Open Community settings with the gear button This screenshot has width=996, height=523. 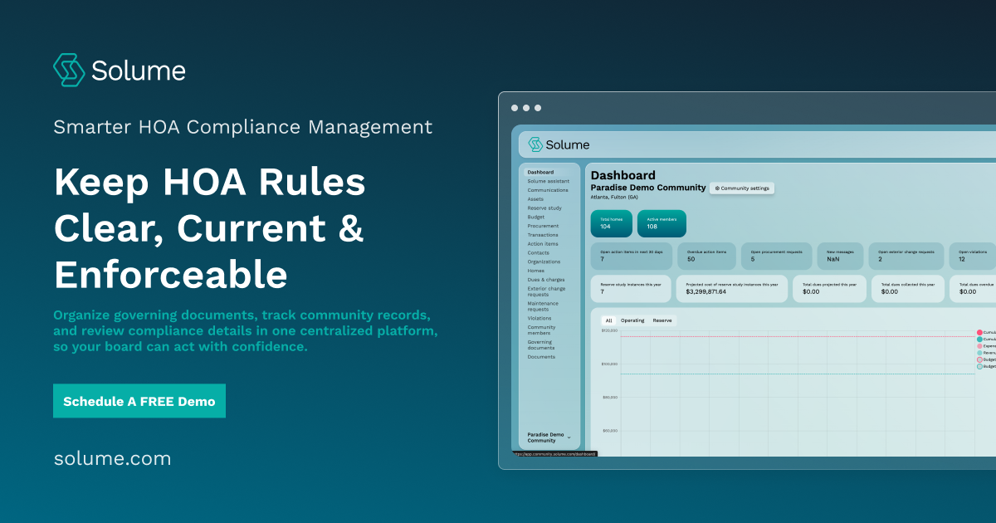point(742,188)
